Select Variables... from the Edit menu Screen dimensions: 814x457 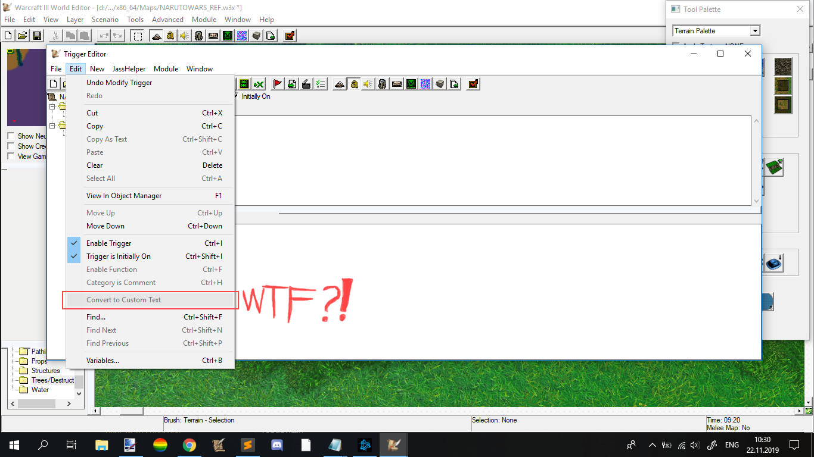coord(150,361)
